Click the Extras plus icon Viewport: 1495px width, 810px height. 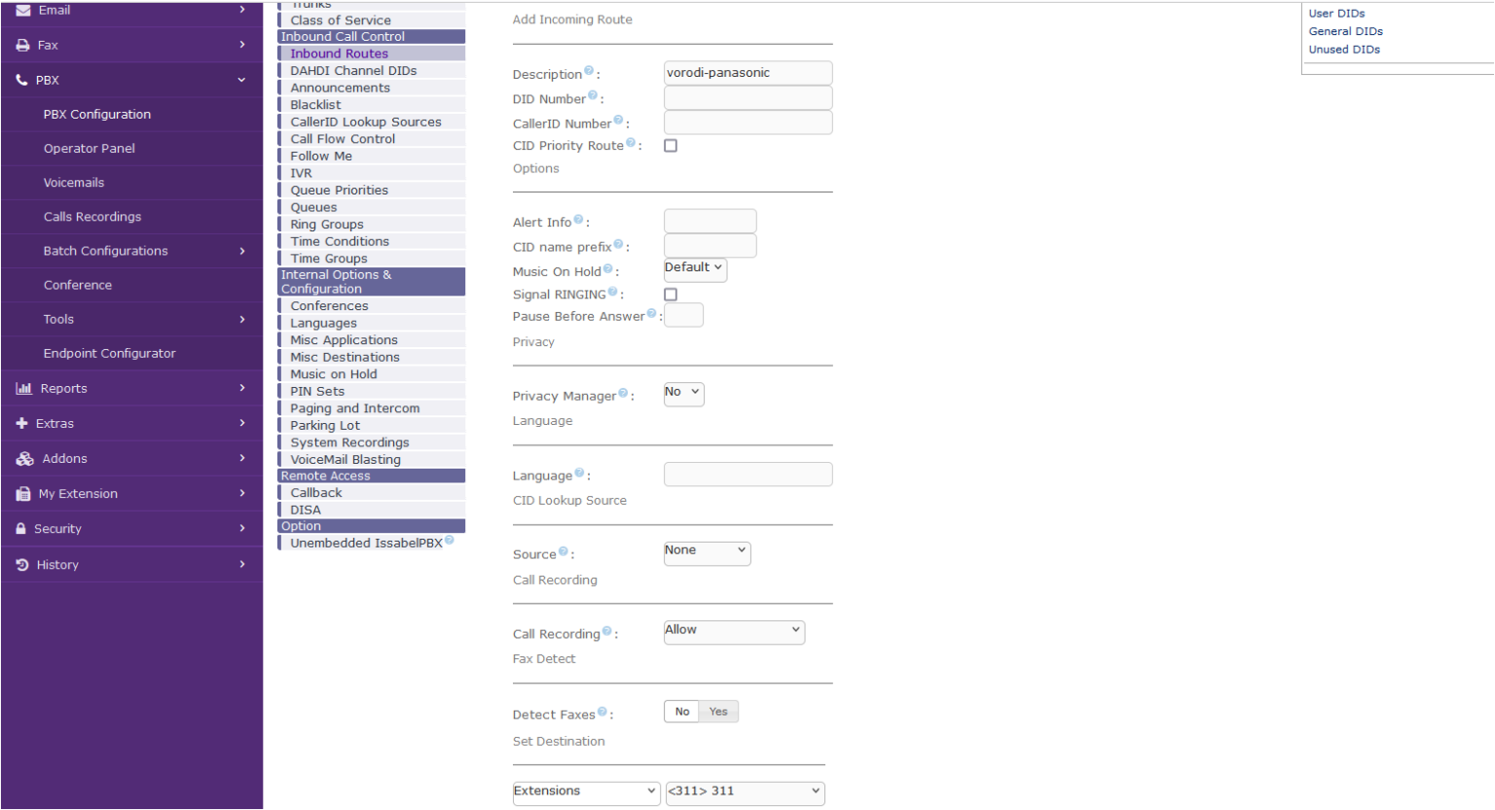21,424
